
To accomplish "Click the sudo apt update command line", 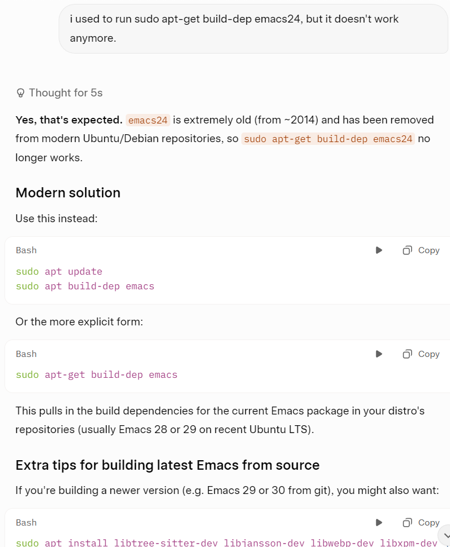I will click(59, 271).
